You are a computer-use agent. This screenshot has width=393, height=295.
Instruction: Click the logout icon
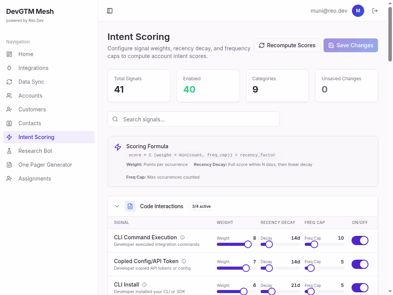[x=375, y=11]
